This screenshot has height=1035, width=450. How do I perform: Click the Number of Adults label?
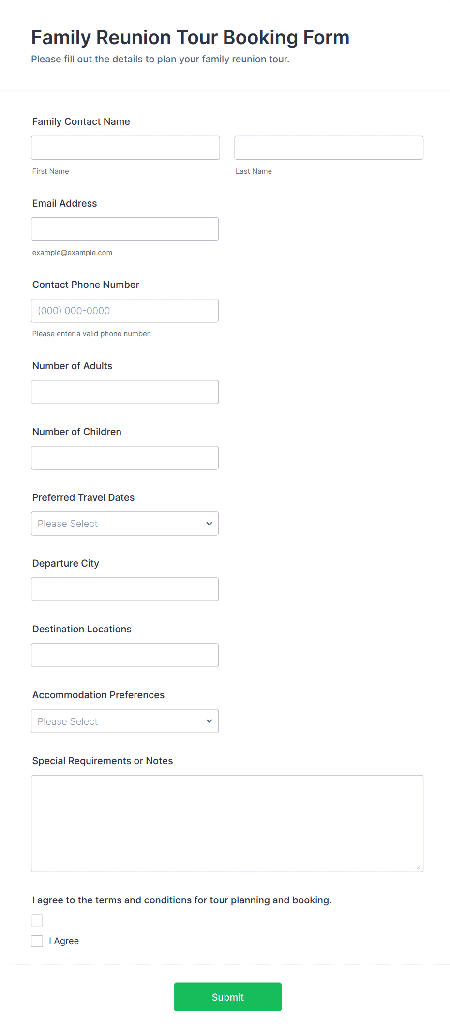pos(72,366)
